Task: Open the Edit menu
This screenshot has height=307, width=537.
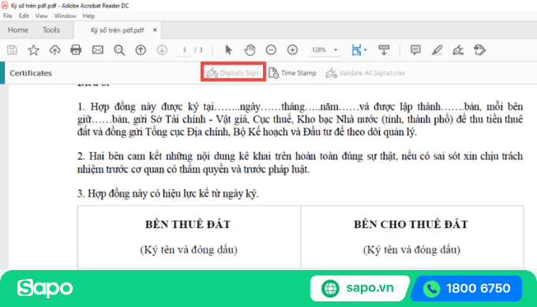Action: tap(24, 16)
